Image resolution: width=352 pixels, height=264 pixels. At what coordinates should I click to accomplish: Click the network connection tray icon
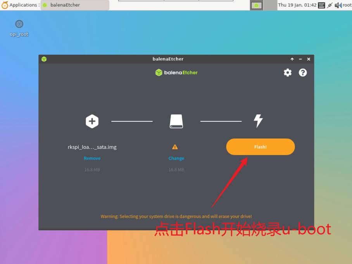tap(330, 5)
